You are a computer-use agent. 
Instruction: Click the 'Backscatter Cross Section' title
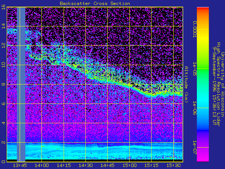pos(95,4)
